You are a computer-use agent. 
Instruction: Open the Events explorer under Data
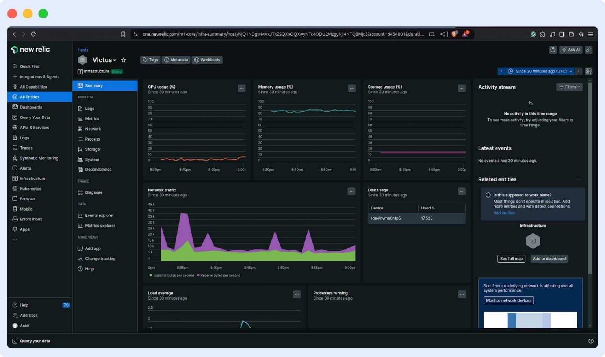99,215
